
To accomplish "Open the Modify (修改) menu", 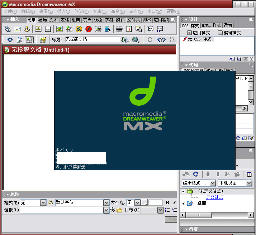I will [81, 11].
